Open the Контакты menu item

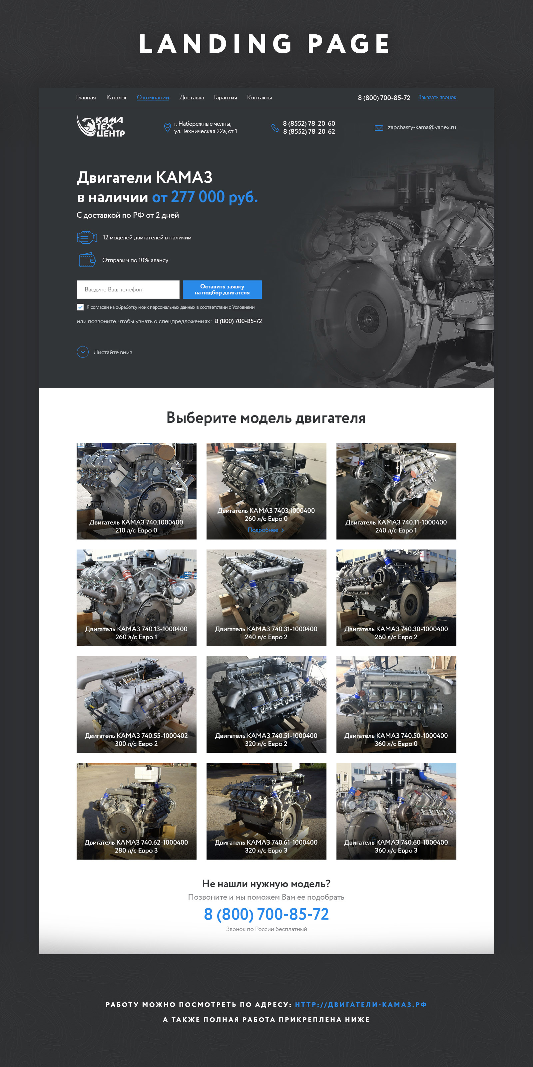(x=260, y=98)
